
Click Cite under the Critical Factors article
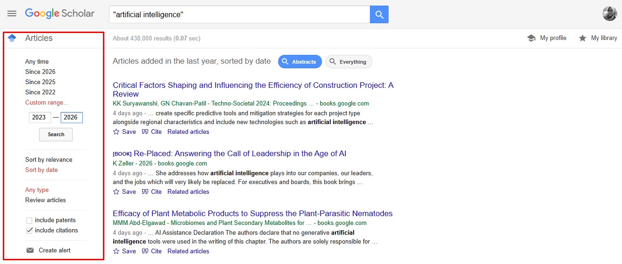click(x=157, y=132)
